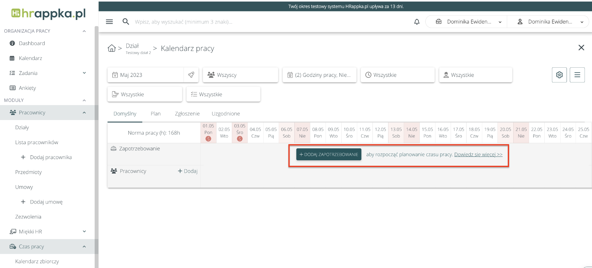Expand the Miękki HR sidebar section
The image size is (592, 268).
coord(84,231)
